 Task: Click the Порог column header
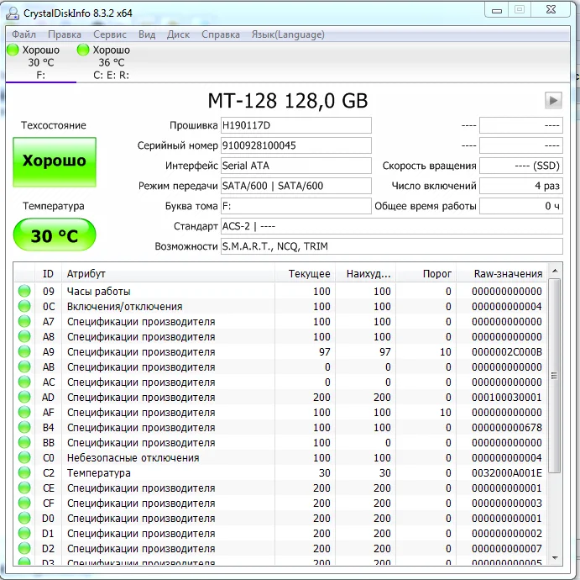point(426,274)
